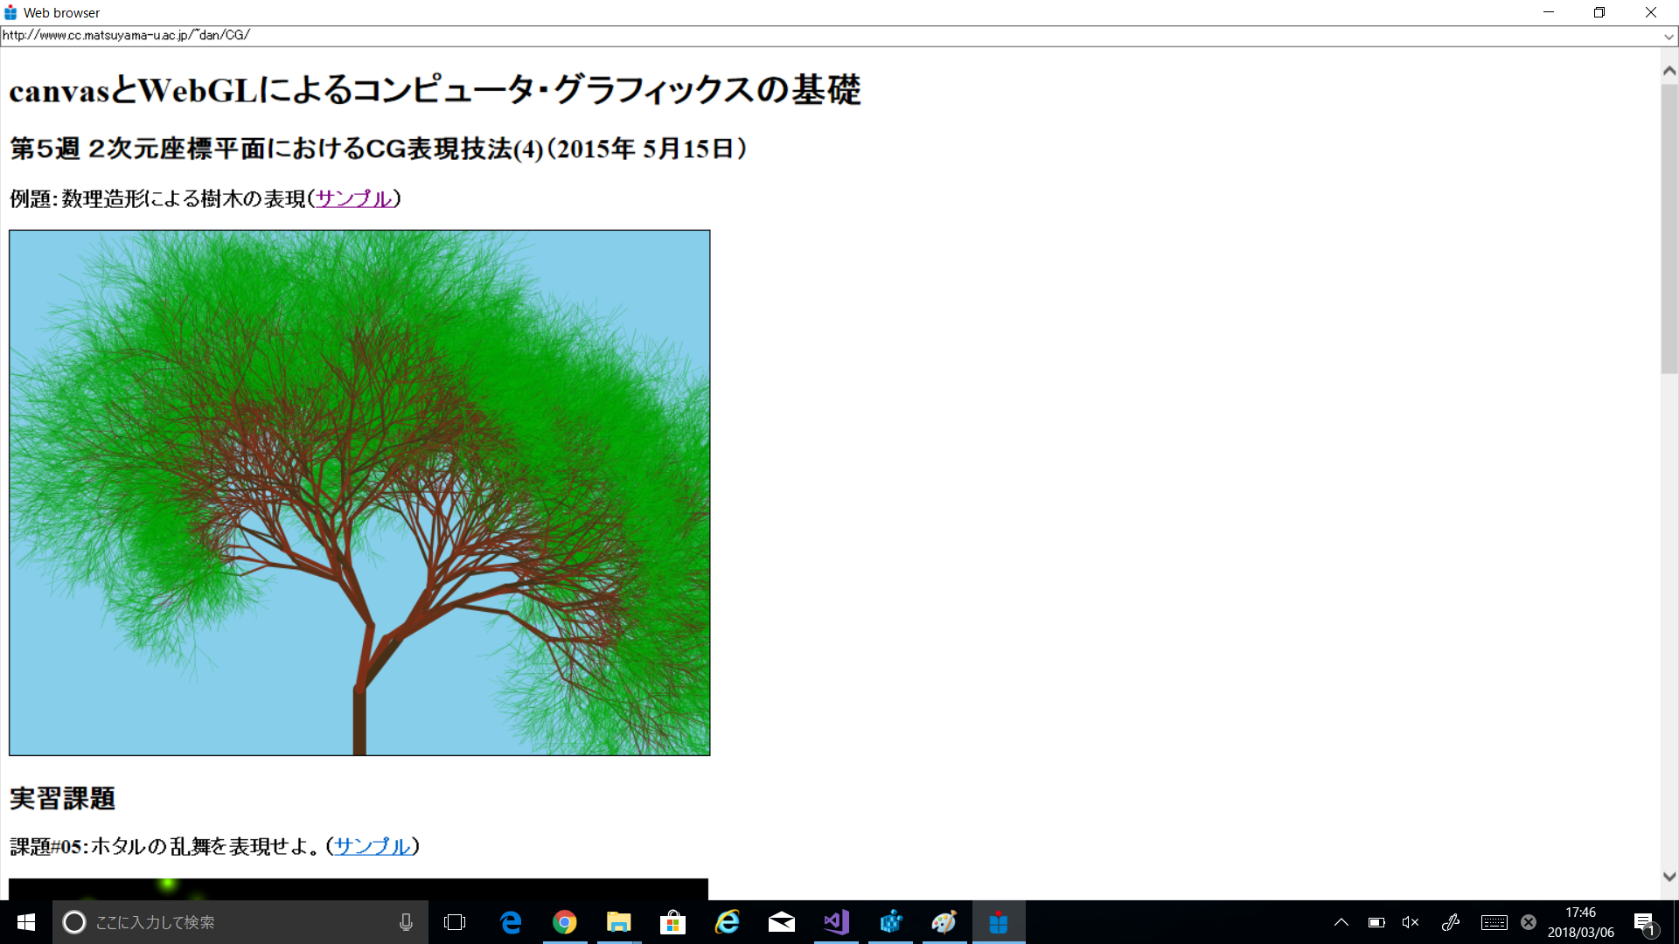Screen dimensions: 1679x944
Task: Open the firefly 課題#05 サンプル link
Action: click(x=373, y=846)
